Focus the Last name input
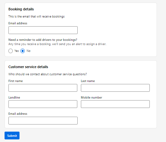 [115, 88]
